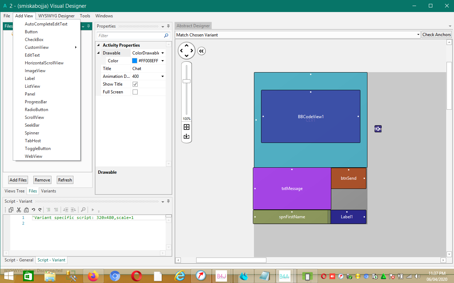The width and height of the screenshot is (454, 283).
Task: Toggle the pin on the Properties panel
Action: (x=168, y=26)
